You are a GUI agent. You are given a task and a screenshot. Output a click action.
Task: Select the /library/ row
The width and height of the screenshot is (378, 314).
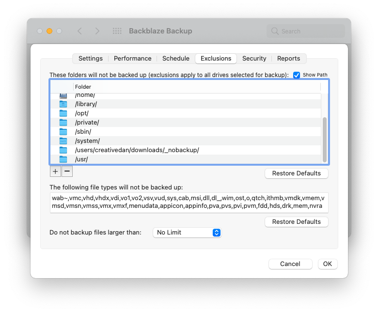(x=186, y=104)
